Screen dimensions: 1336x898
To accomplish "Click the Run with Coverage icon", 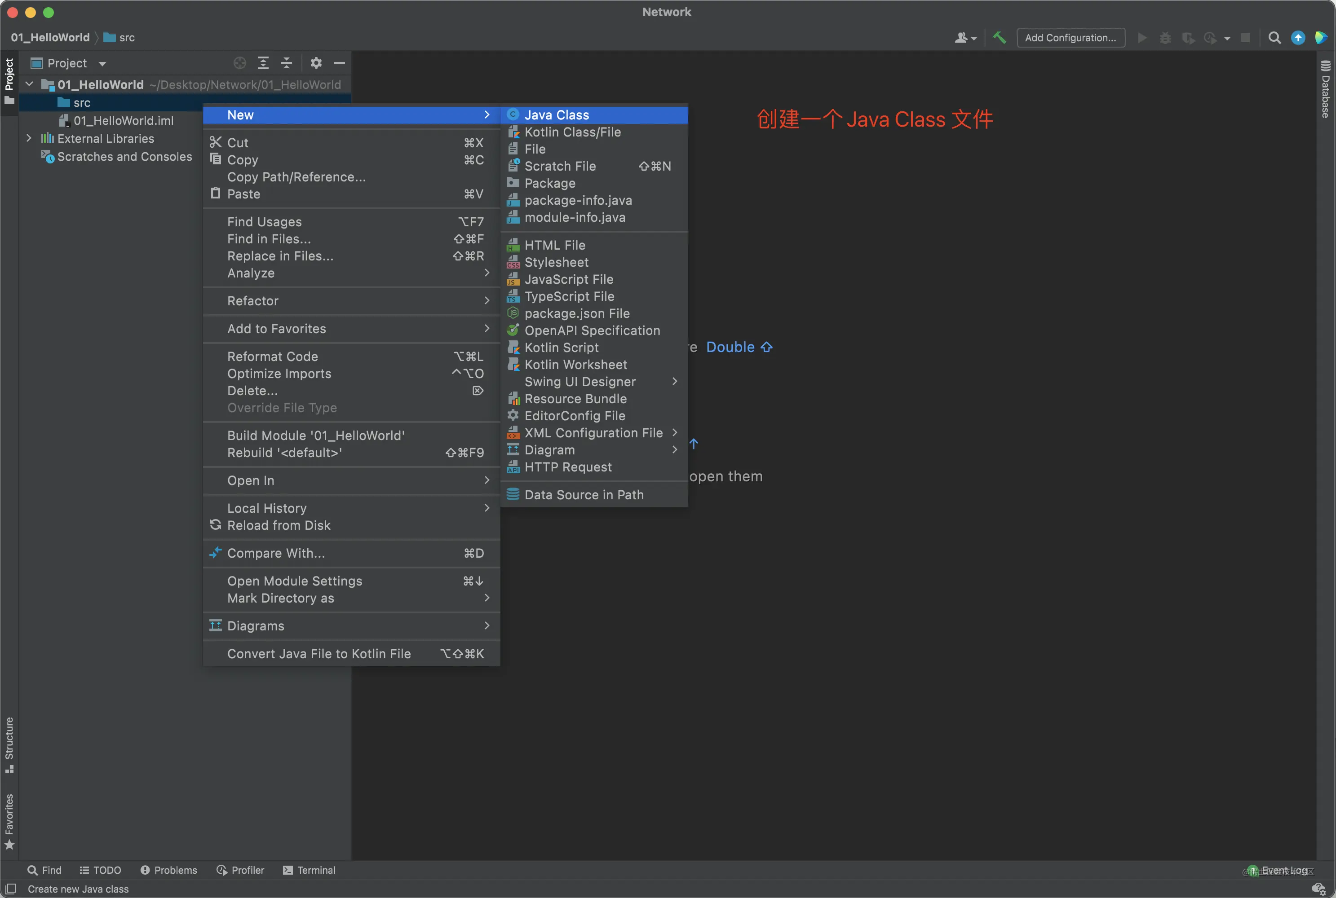I will (x=1188, y=38).
